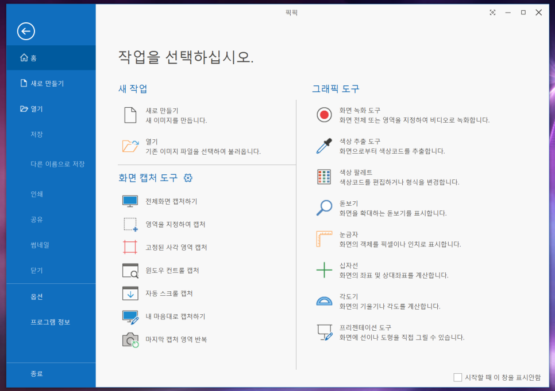Click the magnifying glass icon for 돋보기
This screenshot has height=391, width=555.
pos(324,208)
